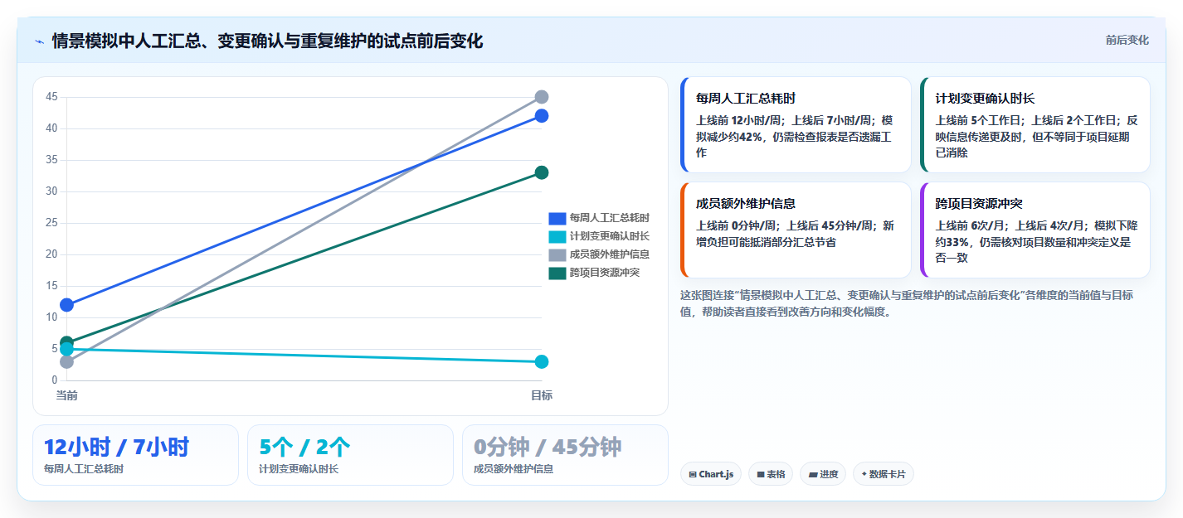Select the 表格 tag chip
This screenshot has width=1183, height=518.
pos(771,474)
